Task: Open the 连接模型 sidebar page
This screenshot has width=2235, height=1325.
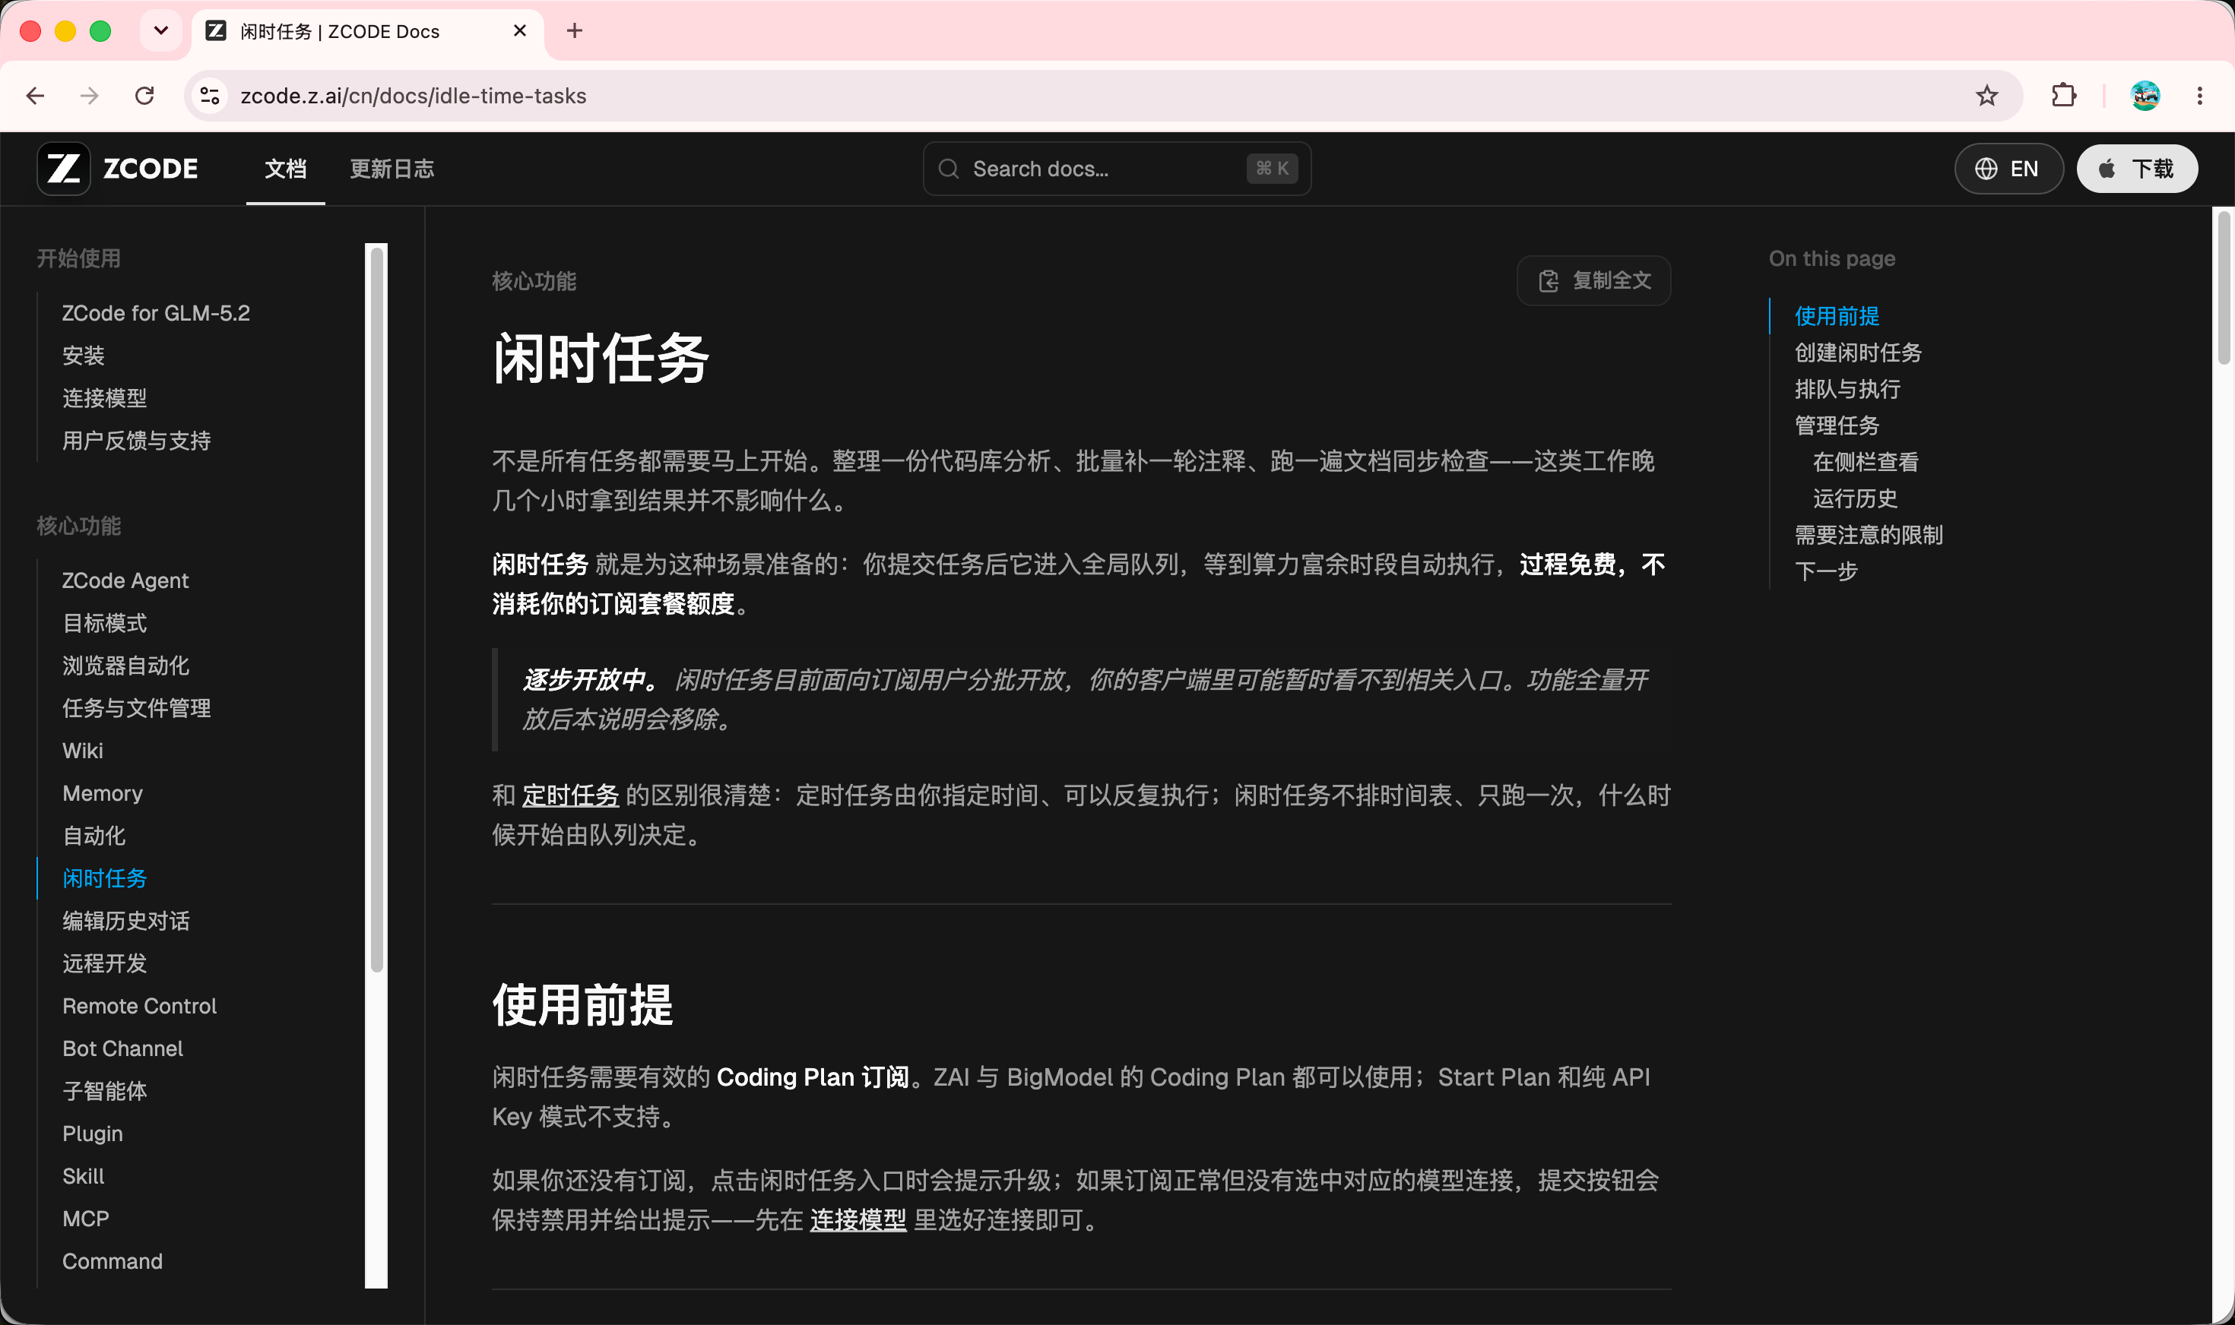Action: click(104, 398)
